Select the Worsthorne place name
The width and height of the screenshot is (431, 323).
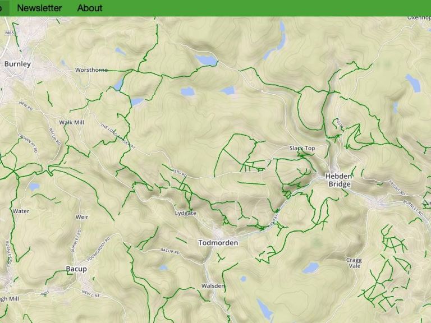click(x=91, y=70)
